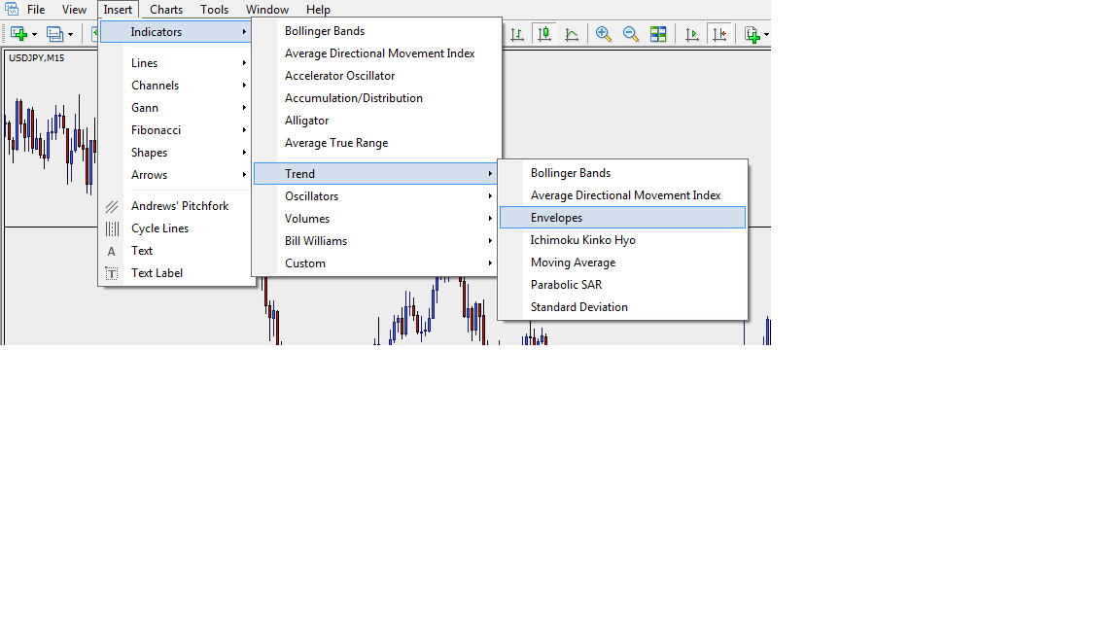
Task: Toggle the Chart Shift button
Action: (x=719, y=34)
